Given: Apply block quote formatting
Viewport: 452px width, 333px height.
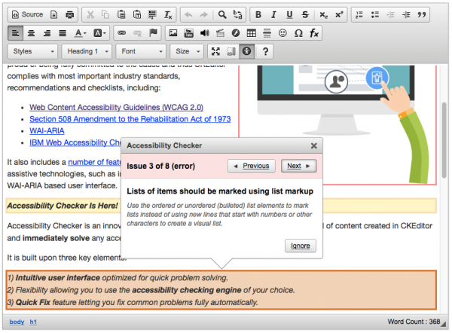Looking at the screenshot, I should point(422,14).
